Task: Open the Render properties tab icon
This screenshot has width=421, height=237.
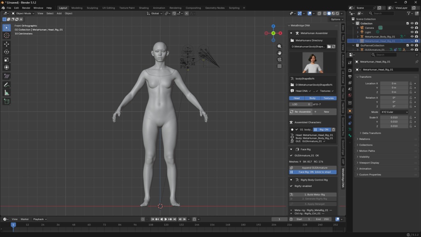Action: click(350, 70)
